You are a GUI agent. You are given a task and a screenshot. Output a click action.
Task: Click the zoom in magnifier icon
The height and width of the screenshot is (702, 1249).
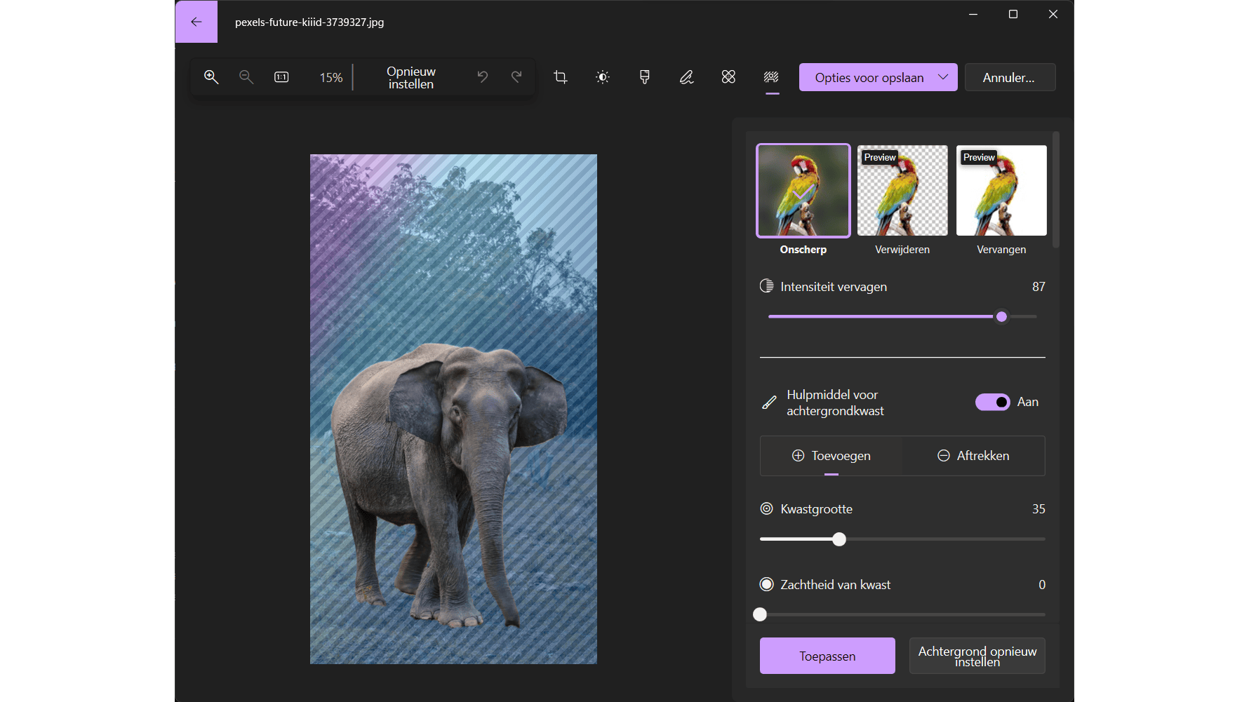pyautogui.click(x=211, y=77)
